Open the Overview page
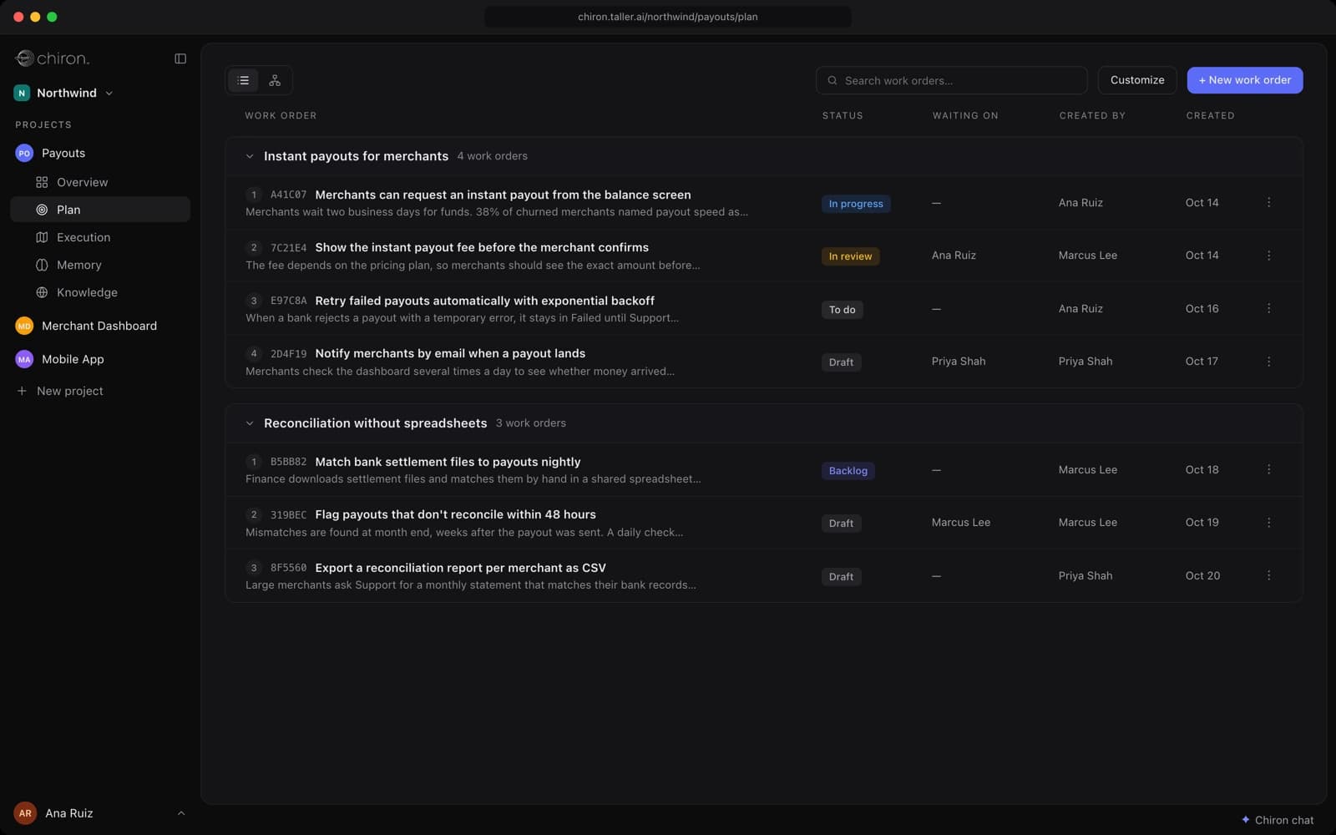Viewport: 1336px width, 835px height. pyautogui.click(x=100, y=182)
